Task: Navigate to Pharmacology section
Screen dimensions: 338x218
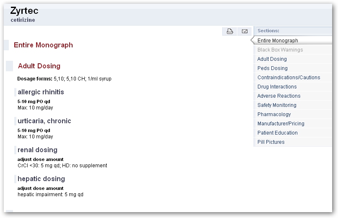Action: pyautogui.click(x=274, y=114)
